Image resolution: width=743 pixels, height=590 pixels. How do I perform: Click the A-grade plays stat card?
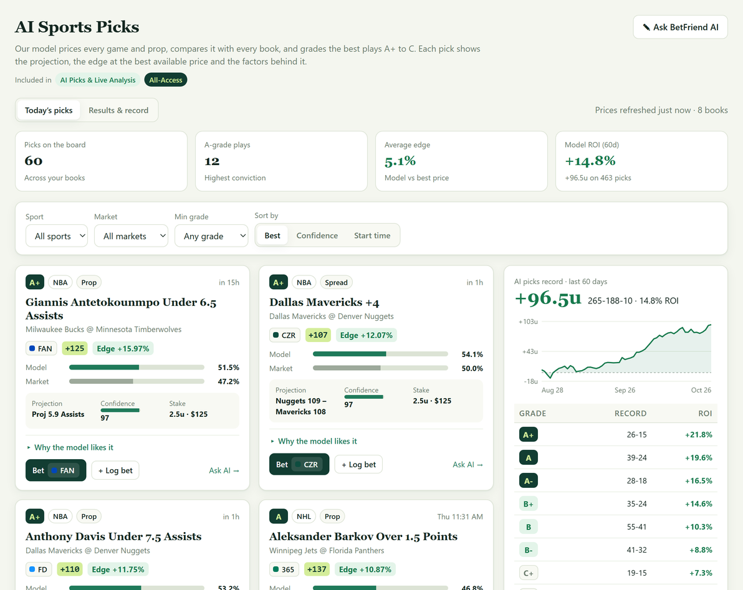282,161
